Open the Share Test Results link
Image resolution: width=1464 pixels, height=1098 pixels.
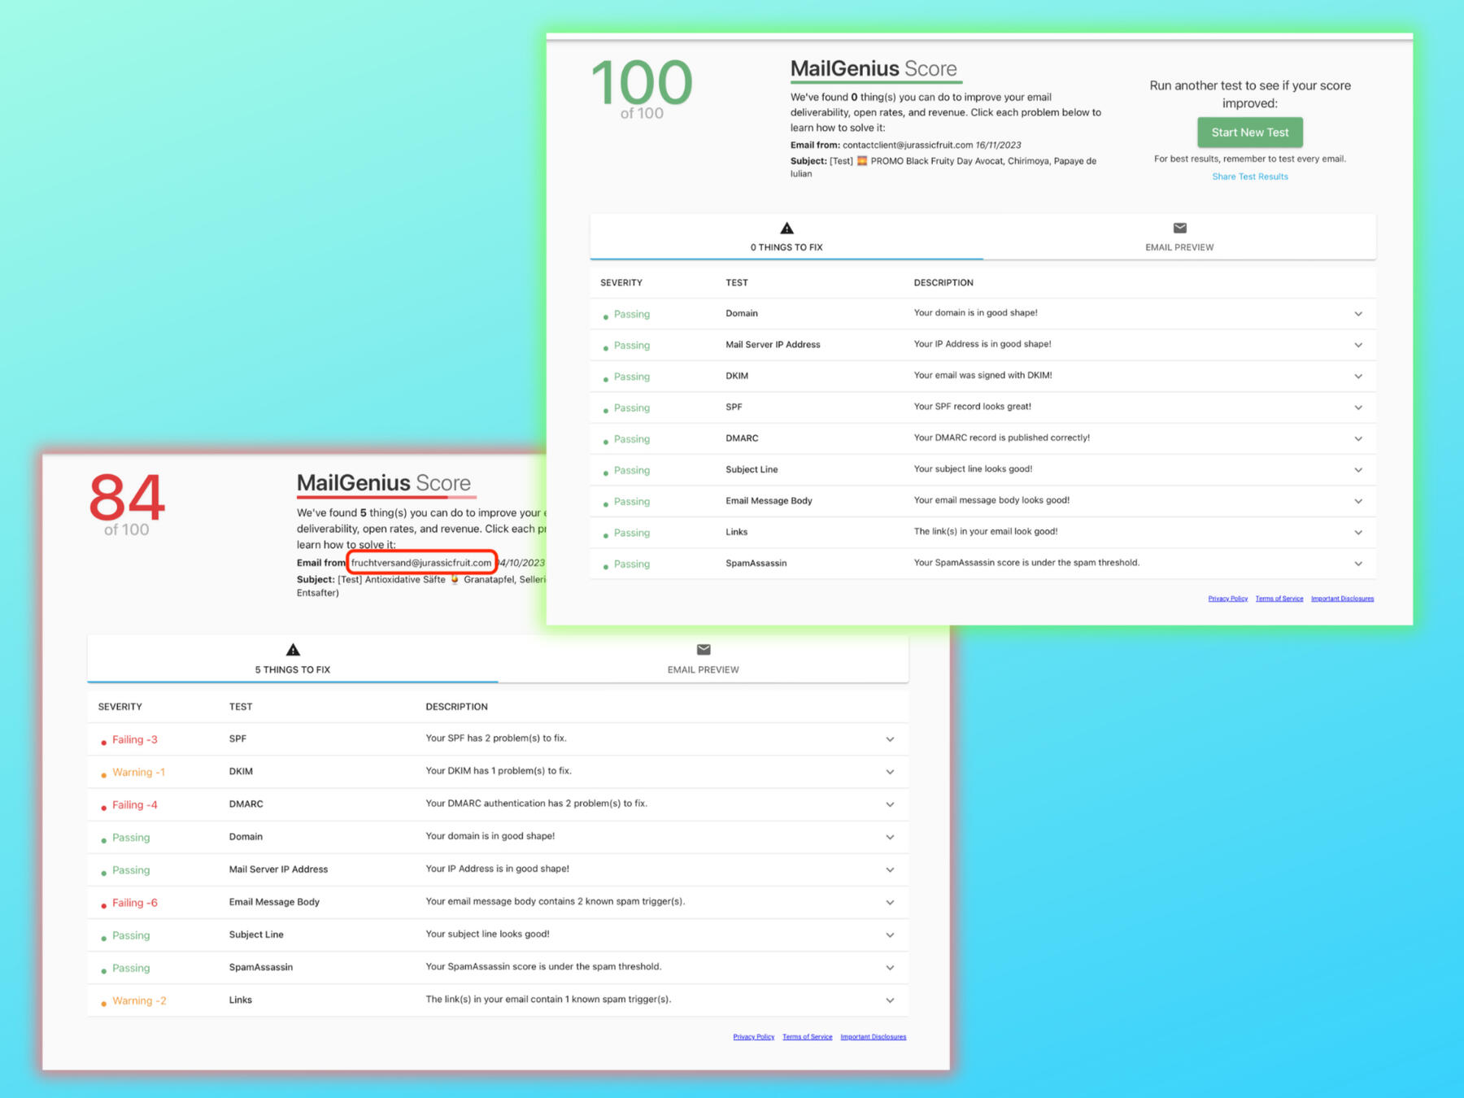pos(1249,176)
